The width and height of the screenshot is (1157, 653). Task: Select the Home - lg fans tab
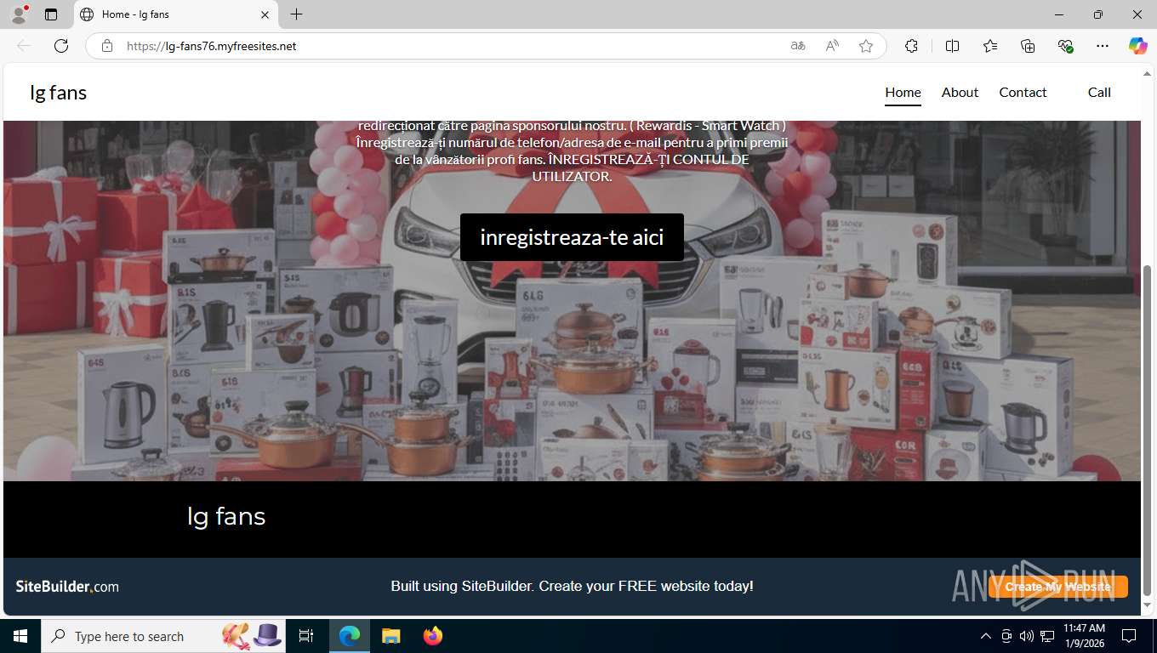tap(176, 14)
